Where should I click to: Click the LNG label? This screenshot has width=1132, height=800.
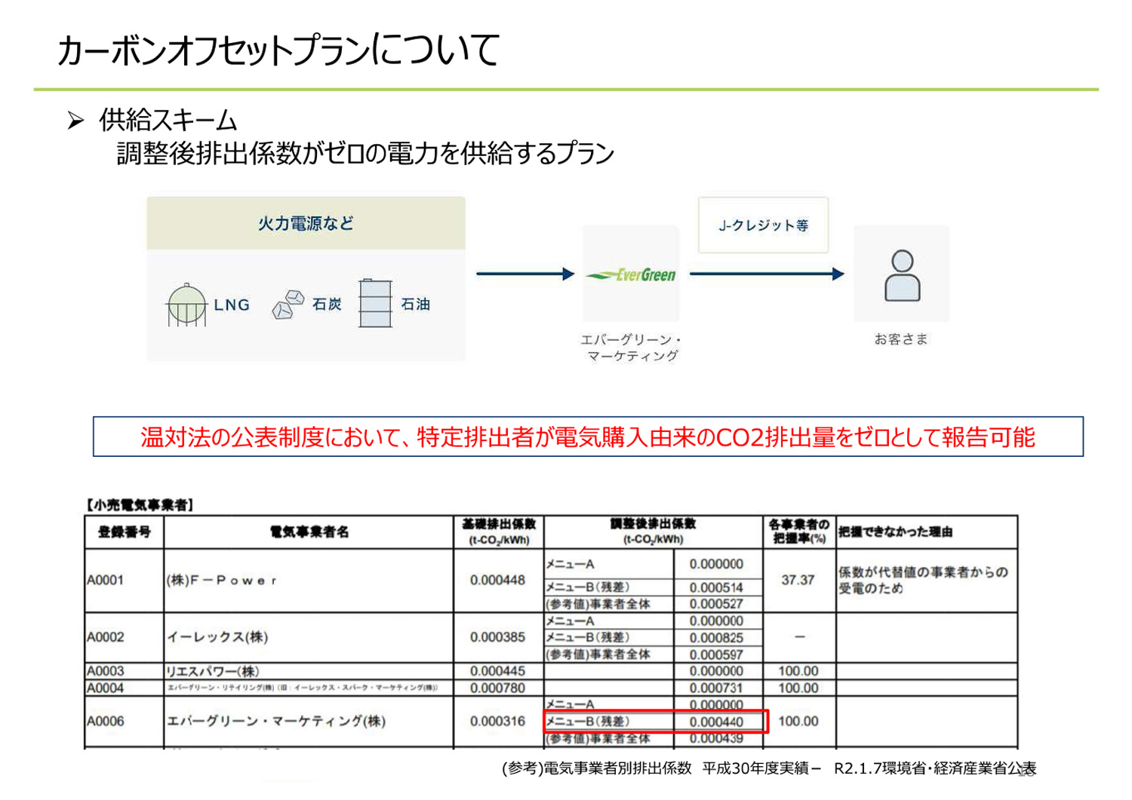pos(232,305)
